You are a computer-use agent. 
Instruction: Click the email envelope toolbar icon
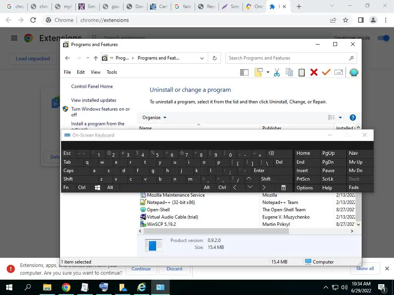click(x=339, y=72)
